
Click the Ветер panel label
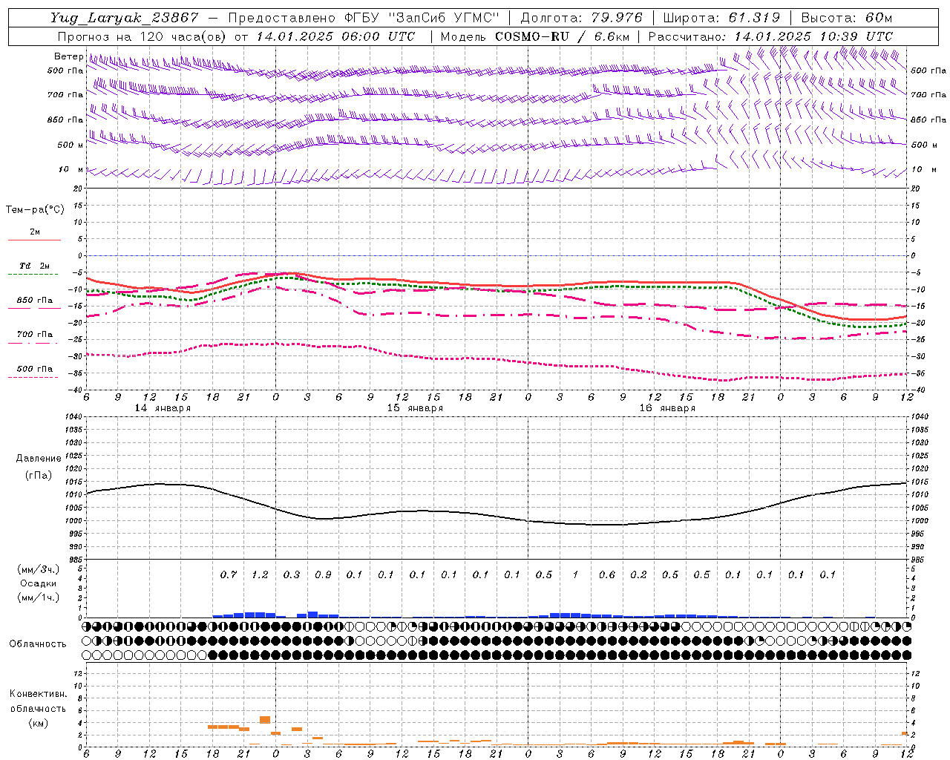pyautogui.click(x=68, y=56)
